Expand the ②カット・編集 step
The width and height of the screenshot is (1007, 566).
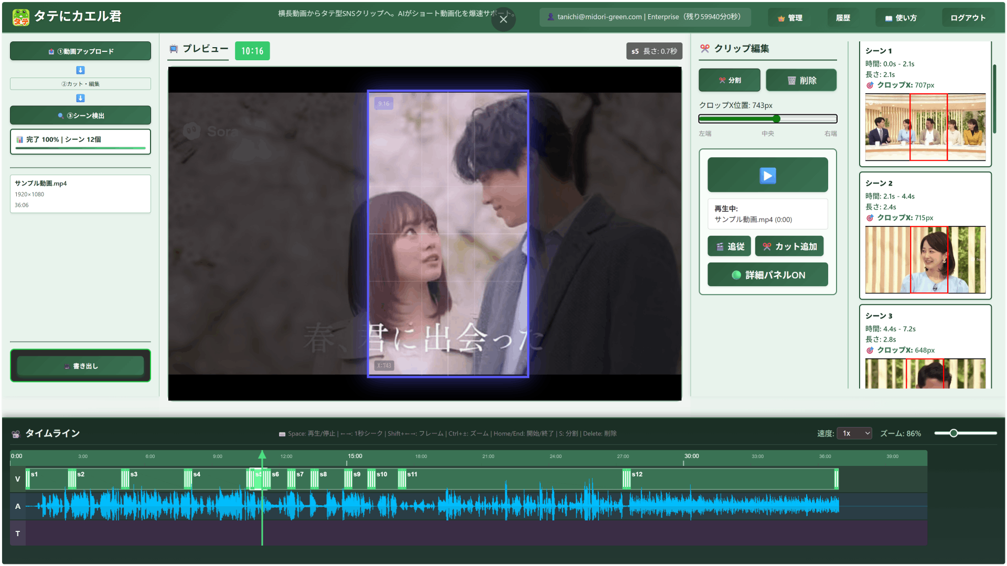80,84
